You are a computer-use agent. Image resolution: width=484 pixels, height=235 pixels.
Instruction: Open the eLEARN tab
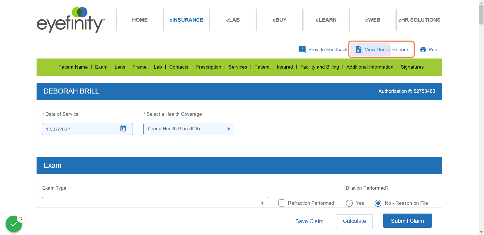[x=326, y=20]
